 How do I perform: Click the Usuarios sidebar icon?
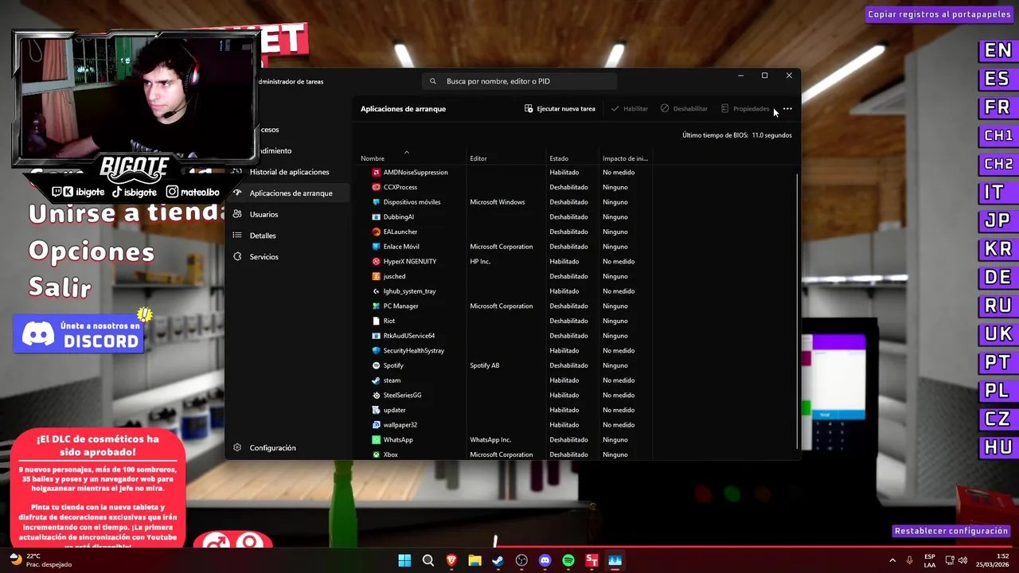click(x=237, y=214)
